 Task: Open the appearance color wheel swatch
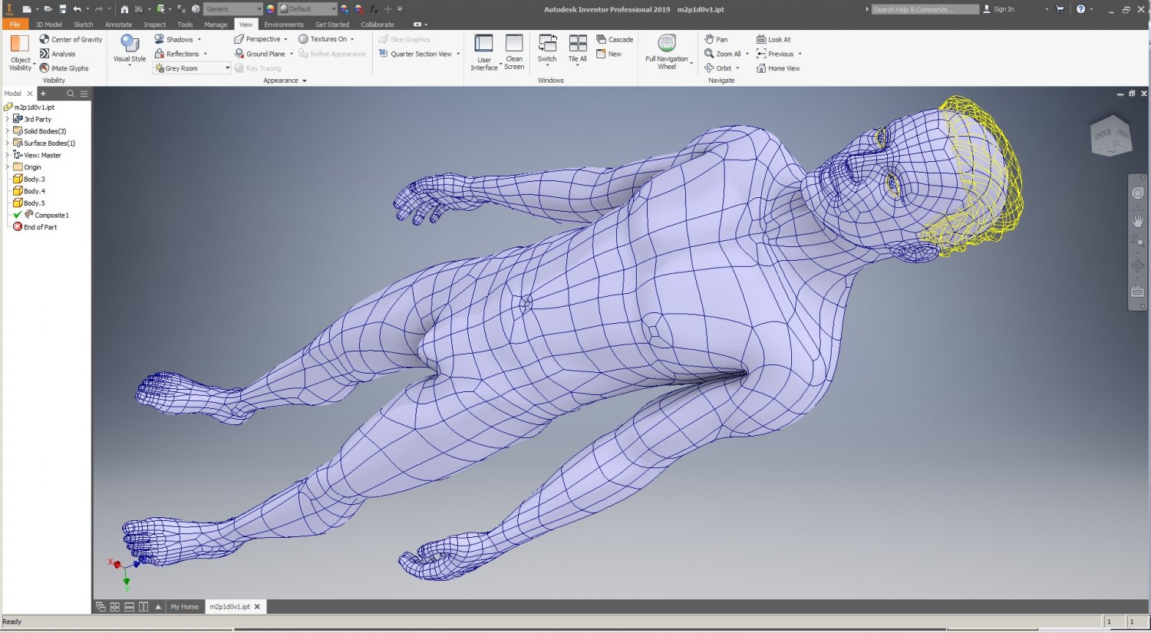tap(270, 9)
